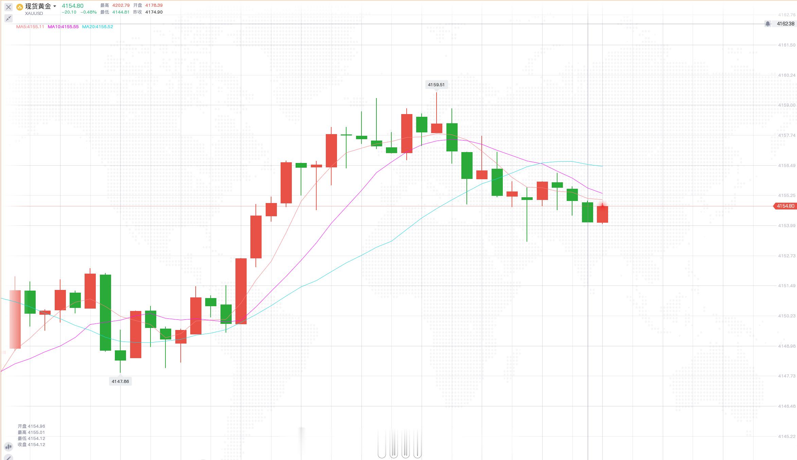
Task: Click the price alert bell icon
Action: (x=768, y=24)
